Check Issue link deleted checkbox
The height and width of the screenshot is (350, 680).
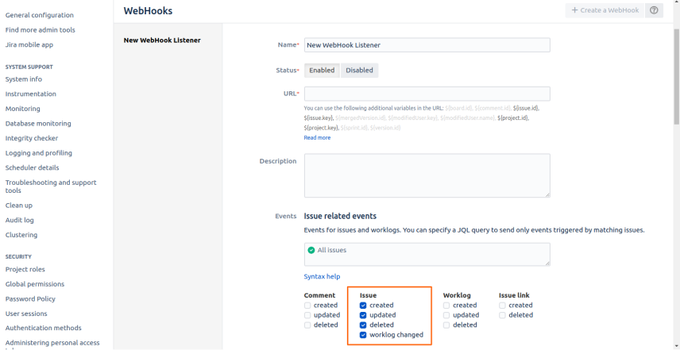tap(502, 315)
